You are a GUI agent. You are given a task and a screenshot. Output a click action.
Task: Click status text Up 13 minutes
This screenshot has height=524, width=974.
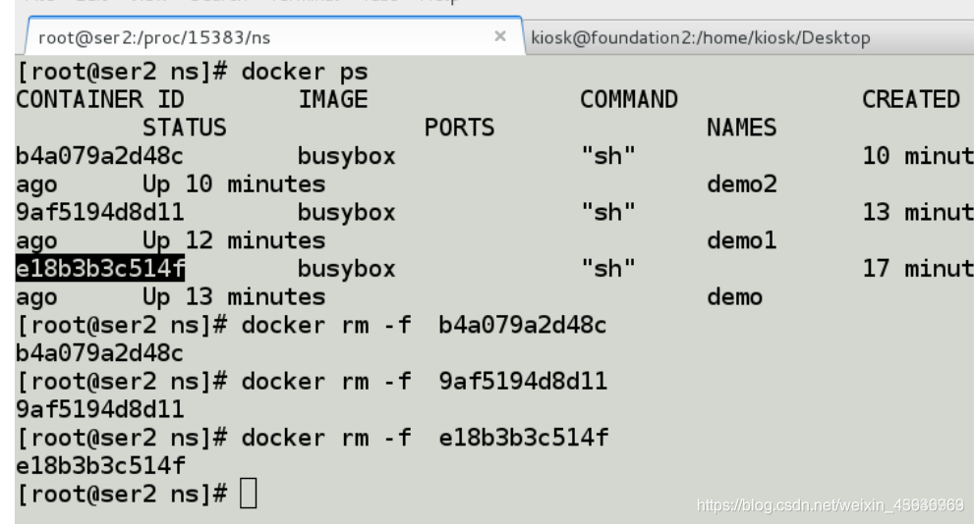pyautogui.click(x=234, y=297)
